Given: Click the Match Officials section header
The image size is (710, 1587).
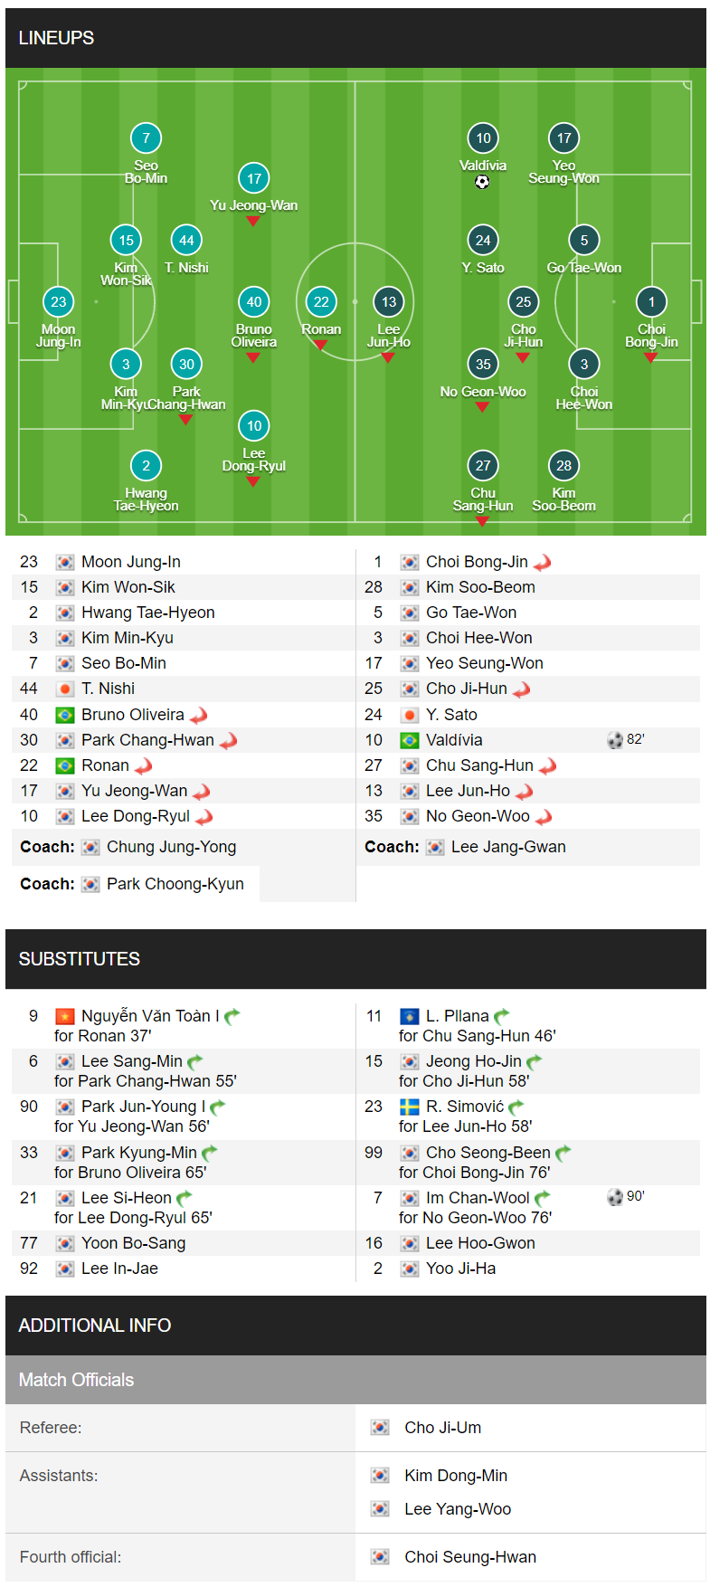Looking at the screenshot, I should coord(355,1380).
